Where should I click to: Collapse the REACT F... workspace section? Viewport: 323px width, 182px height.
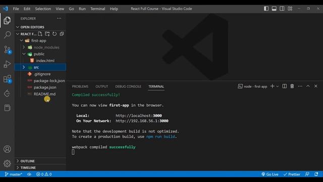[x=26, y=34]
